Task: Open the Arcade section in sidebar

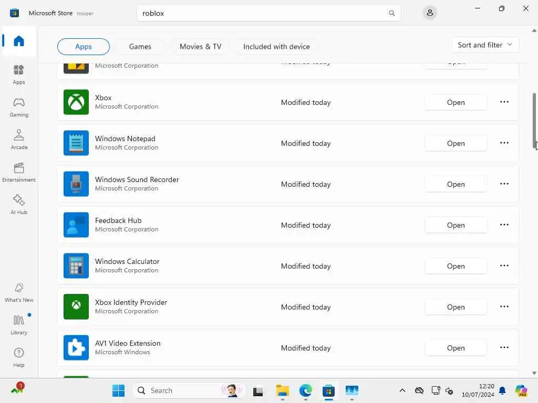Action: click(x=19, y=140)
